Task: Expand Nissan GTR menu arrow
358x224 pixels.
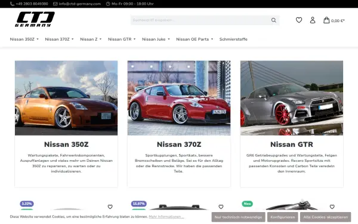Action: point(134,39)
